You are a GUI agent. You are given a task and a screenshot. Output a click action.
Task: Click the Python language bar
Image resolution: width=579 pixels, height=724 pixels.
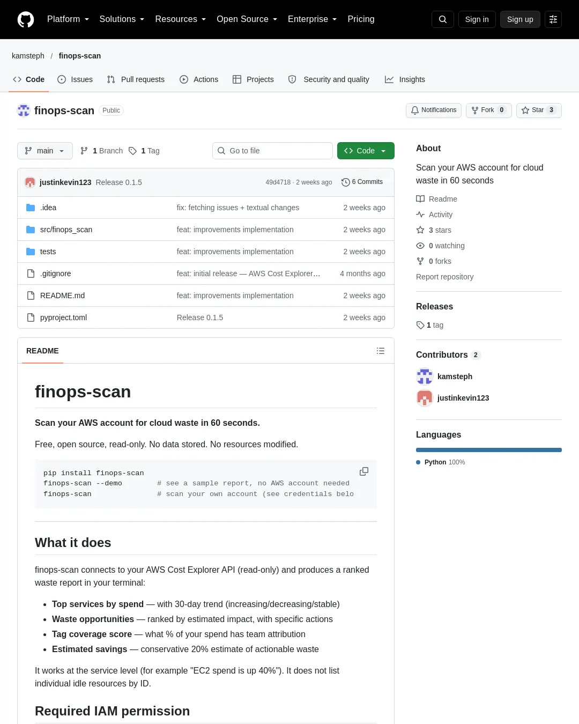[489, 450]
